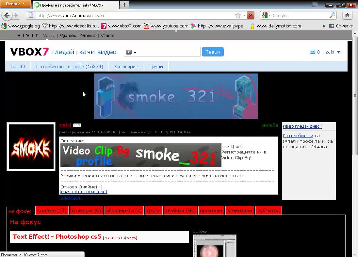358x257 pixels.
Task: Open the www.youtube.com bookmark
Action: point(166,26)
